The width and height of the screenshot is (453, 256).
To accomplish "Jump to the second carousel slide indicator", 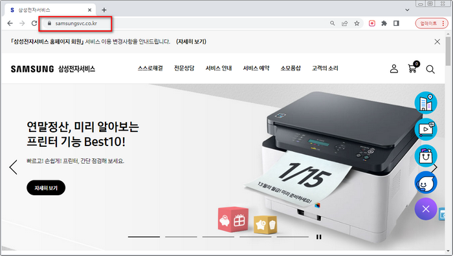I will point(181,237).
